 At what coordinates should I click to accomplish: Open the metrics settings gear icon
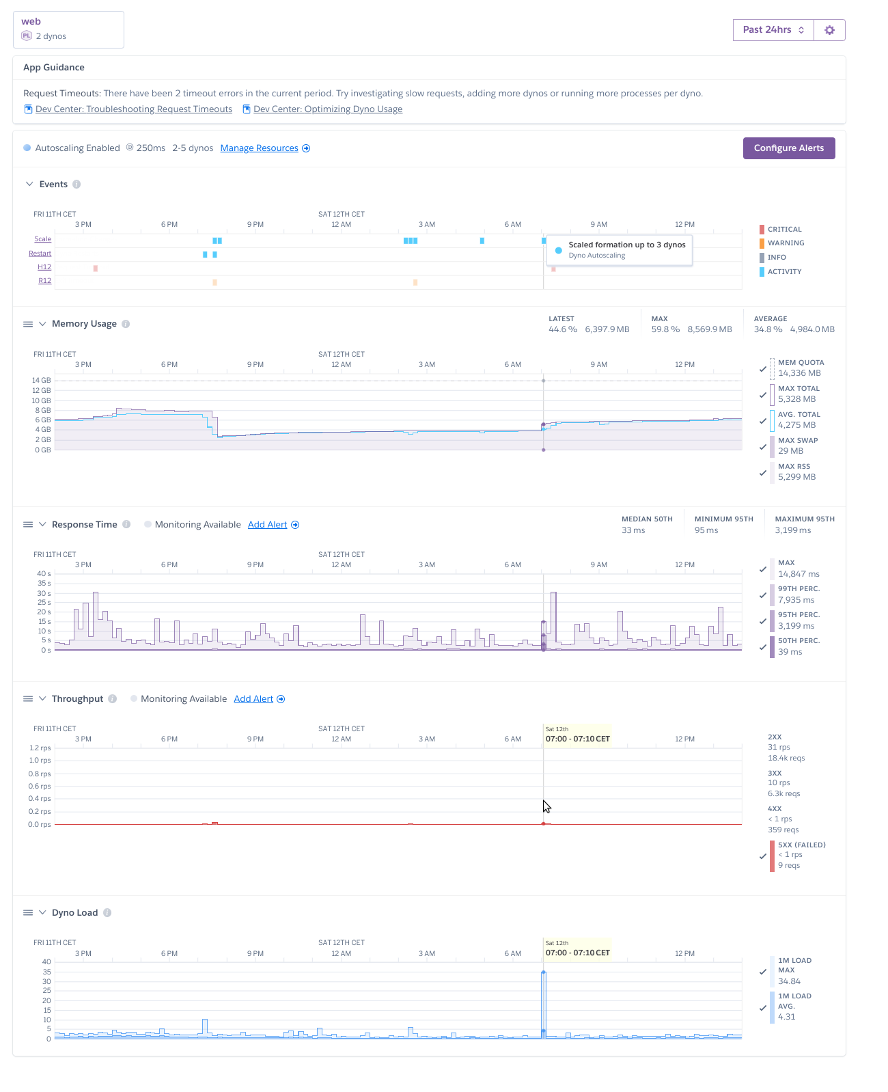[829, 30]
